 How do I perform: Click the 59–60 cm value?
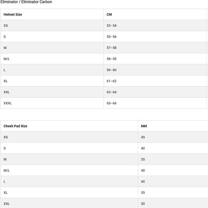pos(111,70)
